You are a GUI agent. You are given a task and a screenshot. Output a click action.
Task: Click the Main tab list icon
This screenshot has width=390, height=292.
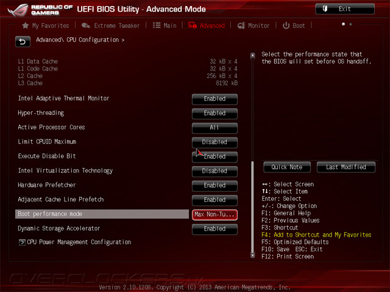pyautogui.click(x=157, y=26)
